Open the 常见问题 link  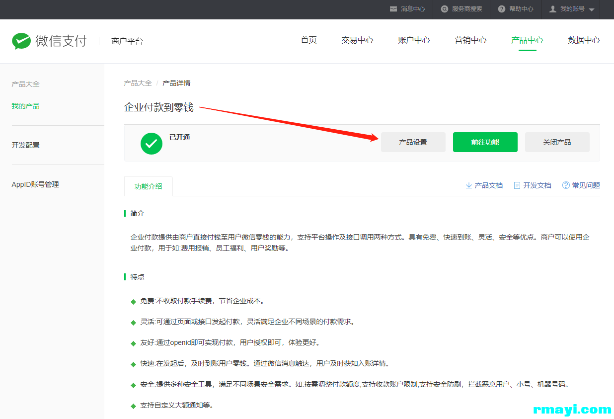586,185
